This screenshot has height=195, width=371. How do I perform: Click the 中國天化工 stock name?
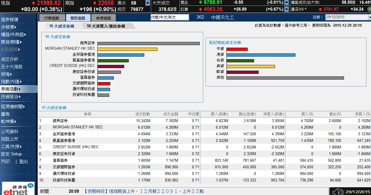(x=222, y=17)
